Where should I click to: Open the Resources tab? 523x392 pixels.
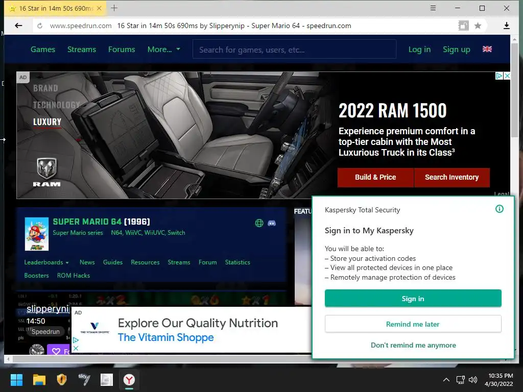pyautogui.click(x=145, y=262)
